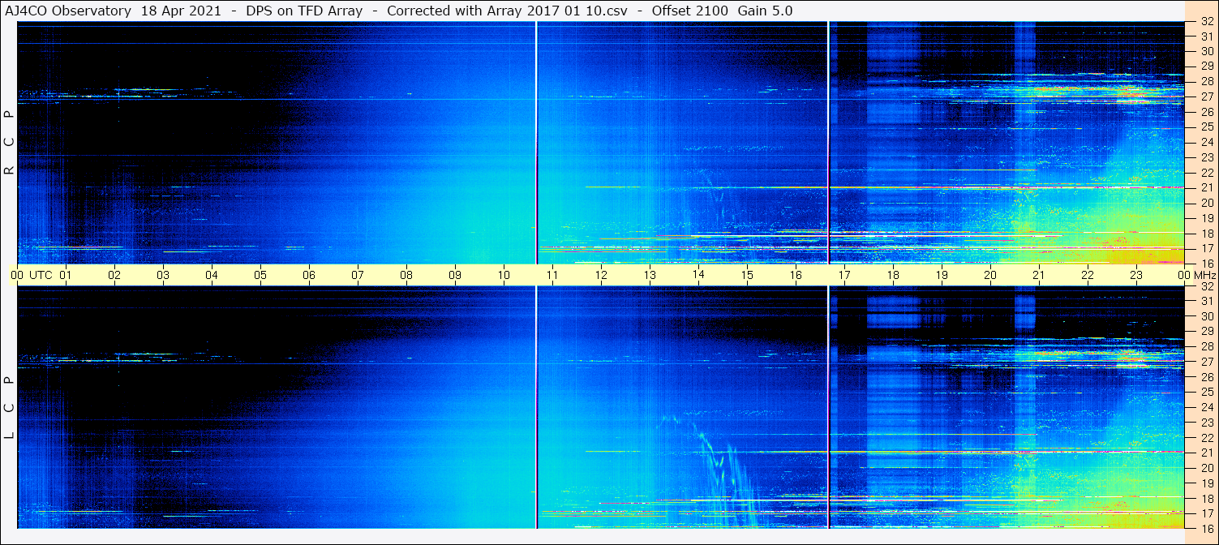This screenshot has width=1219, height=545.
Task: Click the AJ4CO Observatory title text
Action: 67,11
